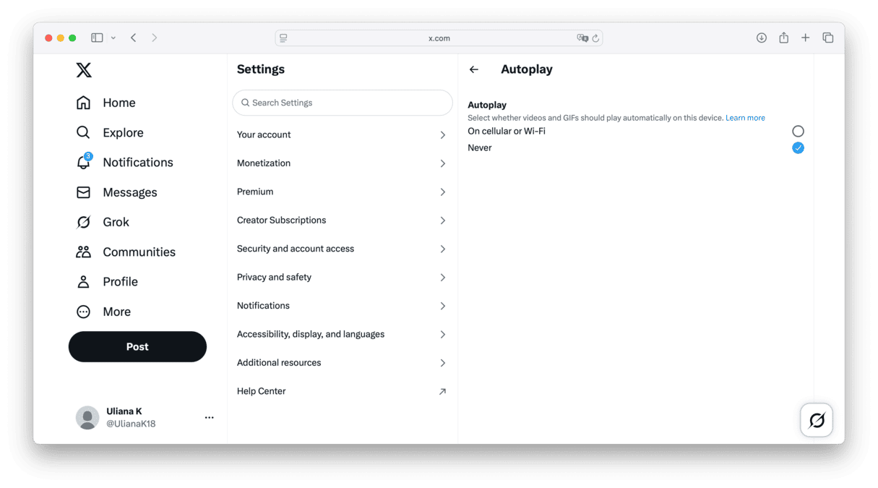The height and width of the screenshot is (488, 878).
Task: Follow the Learn more link
Action: tap(745, 118)
